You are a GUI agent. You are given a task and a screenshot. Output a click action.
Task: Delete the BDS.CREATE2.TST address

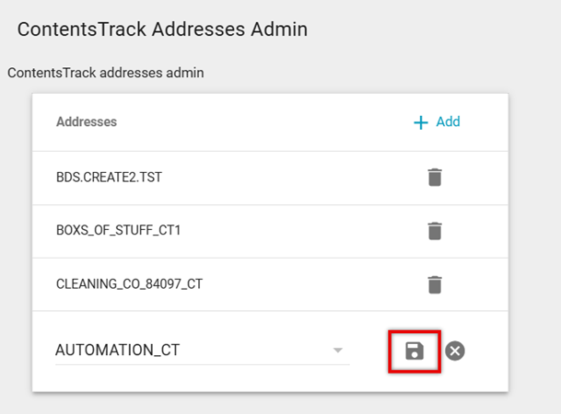(435, 178)
